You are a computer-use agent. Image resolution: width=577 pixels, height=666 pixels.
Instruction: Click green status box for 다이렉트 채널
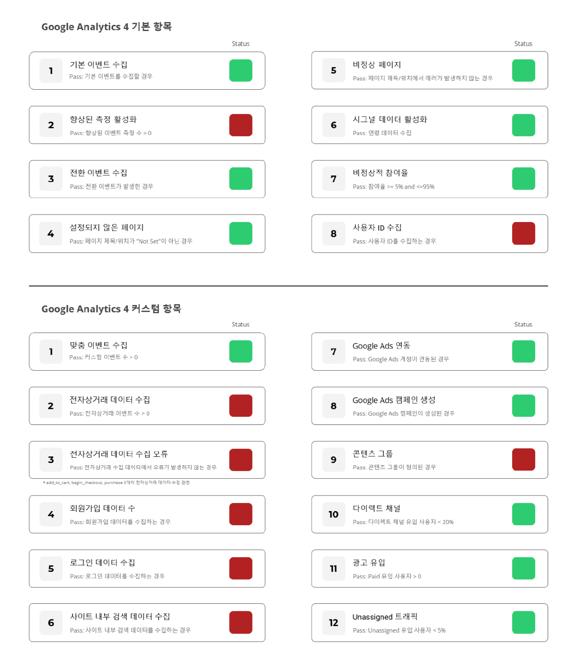tap(523, 514)
